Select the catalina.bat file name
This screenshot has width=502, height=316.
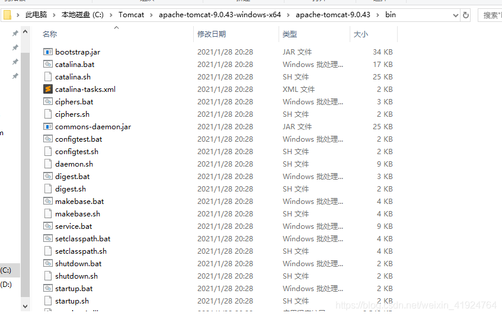[x=75, y=64]
